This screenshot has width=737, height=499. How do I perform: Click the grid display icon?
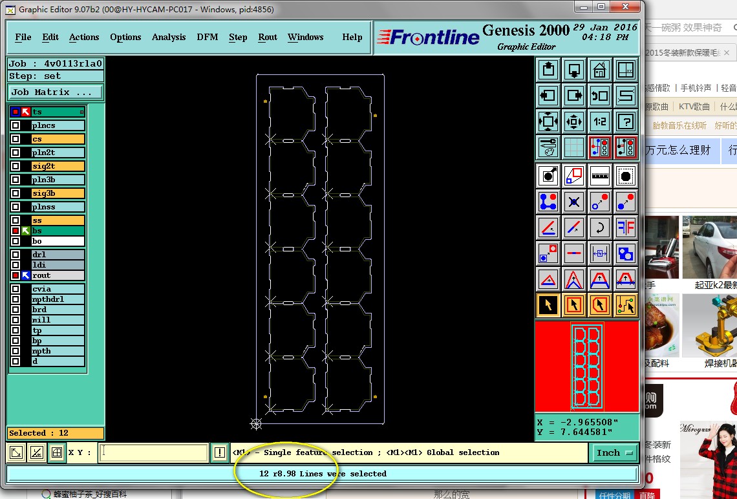pyautogui.click(x=574, y=147)
